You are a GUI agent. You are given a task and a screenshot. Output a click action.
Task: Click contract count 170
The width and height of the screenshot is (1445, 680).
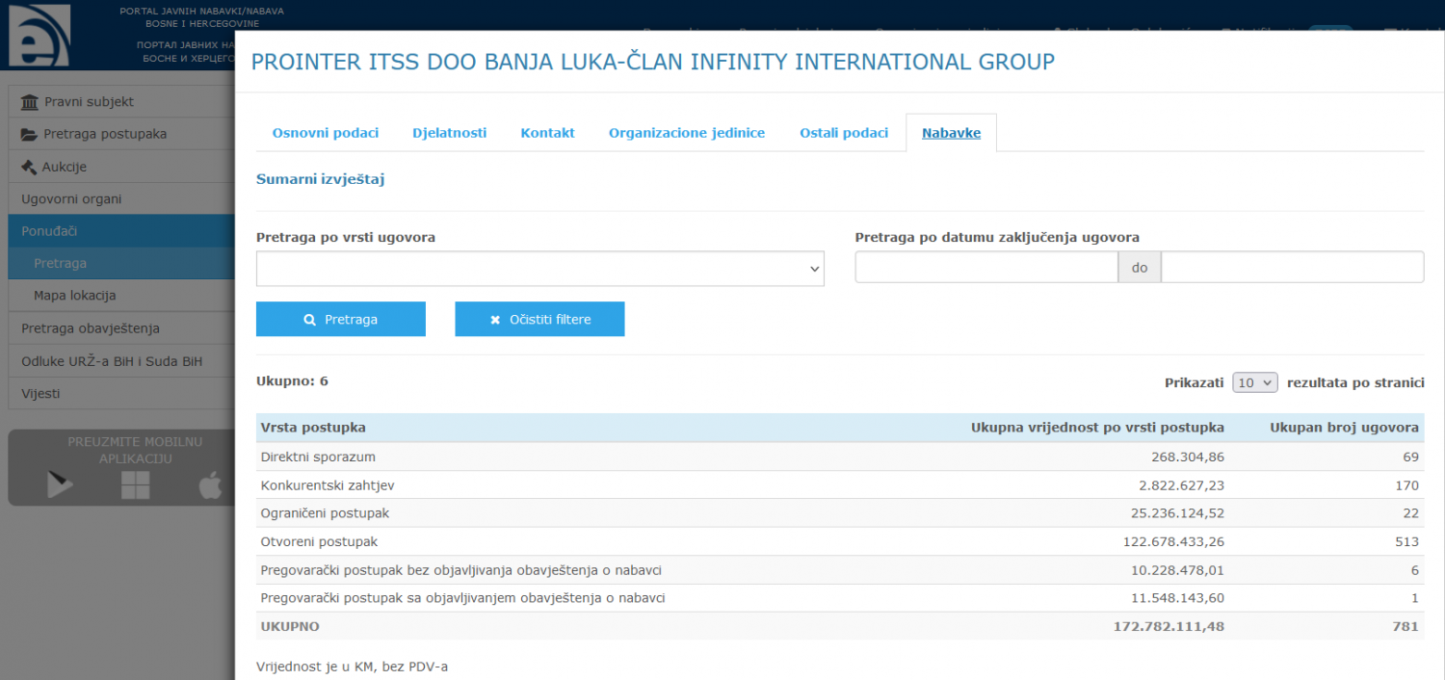point(1407,485)
